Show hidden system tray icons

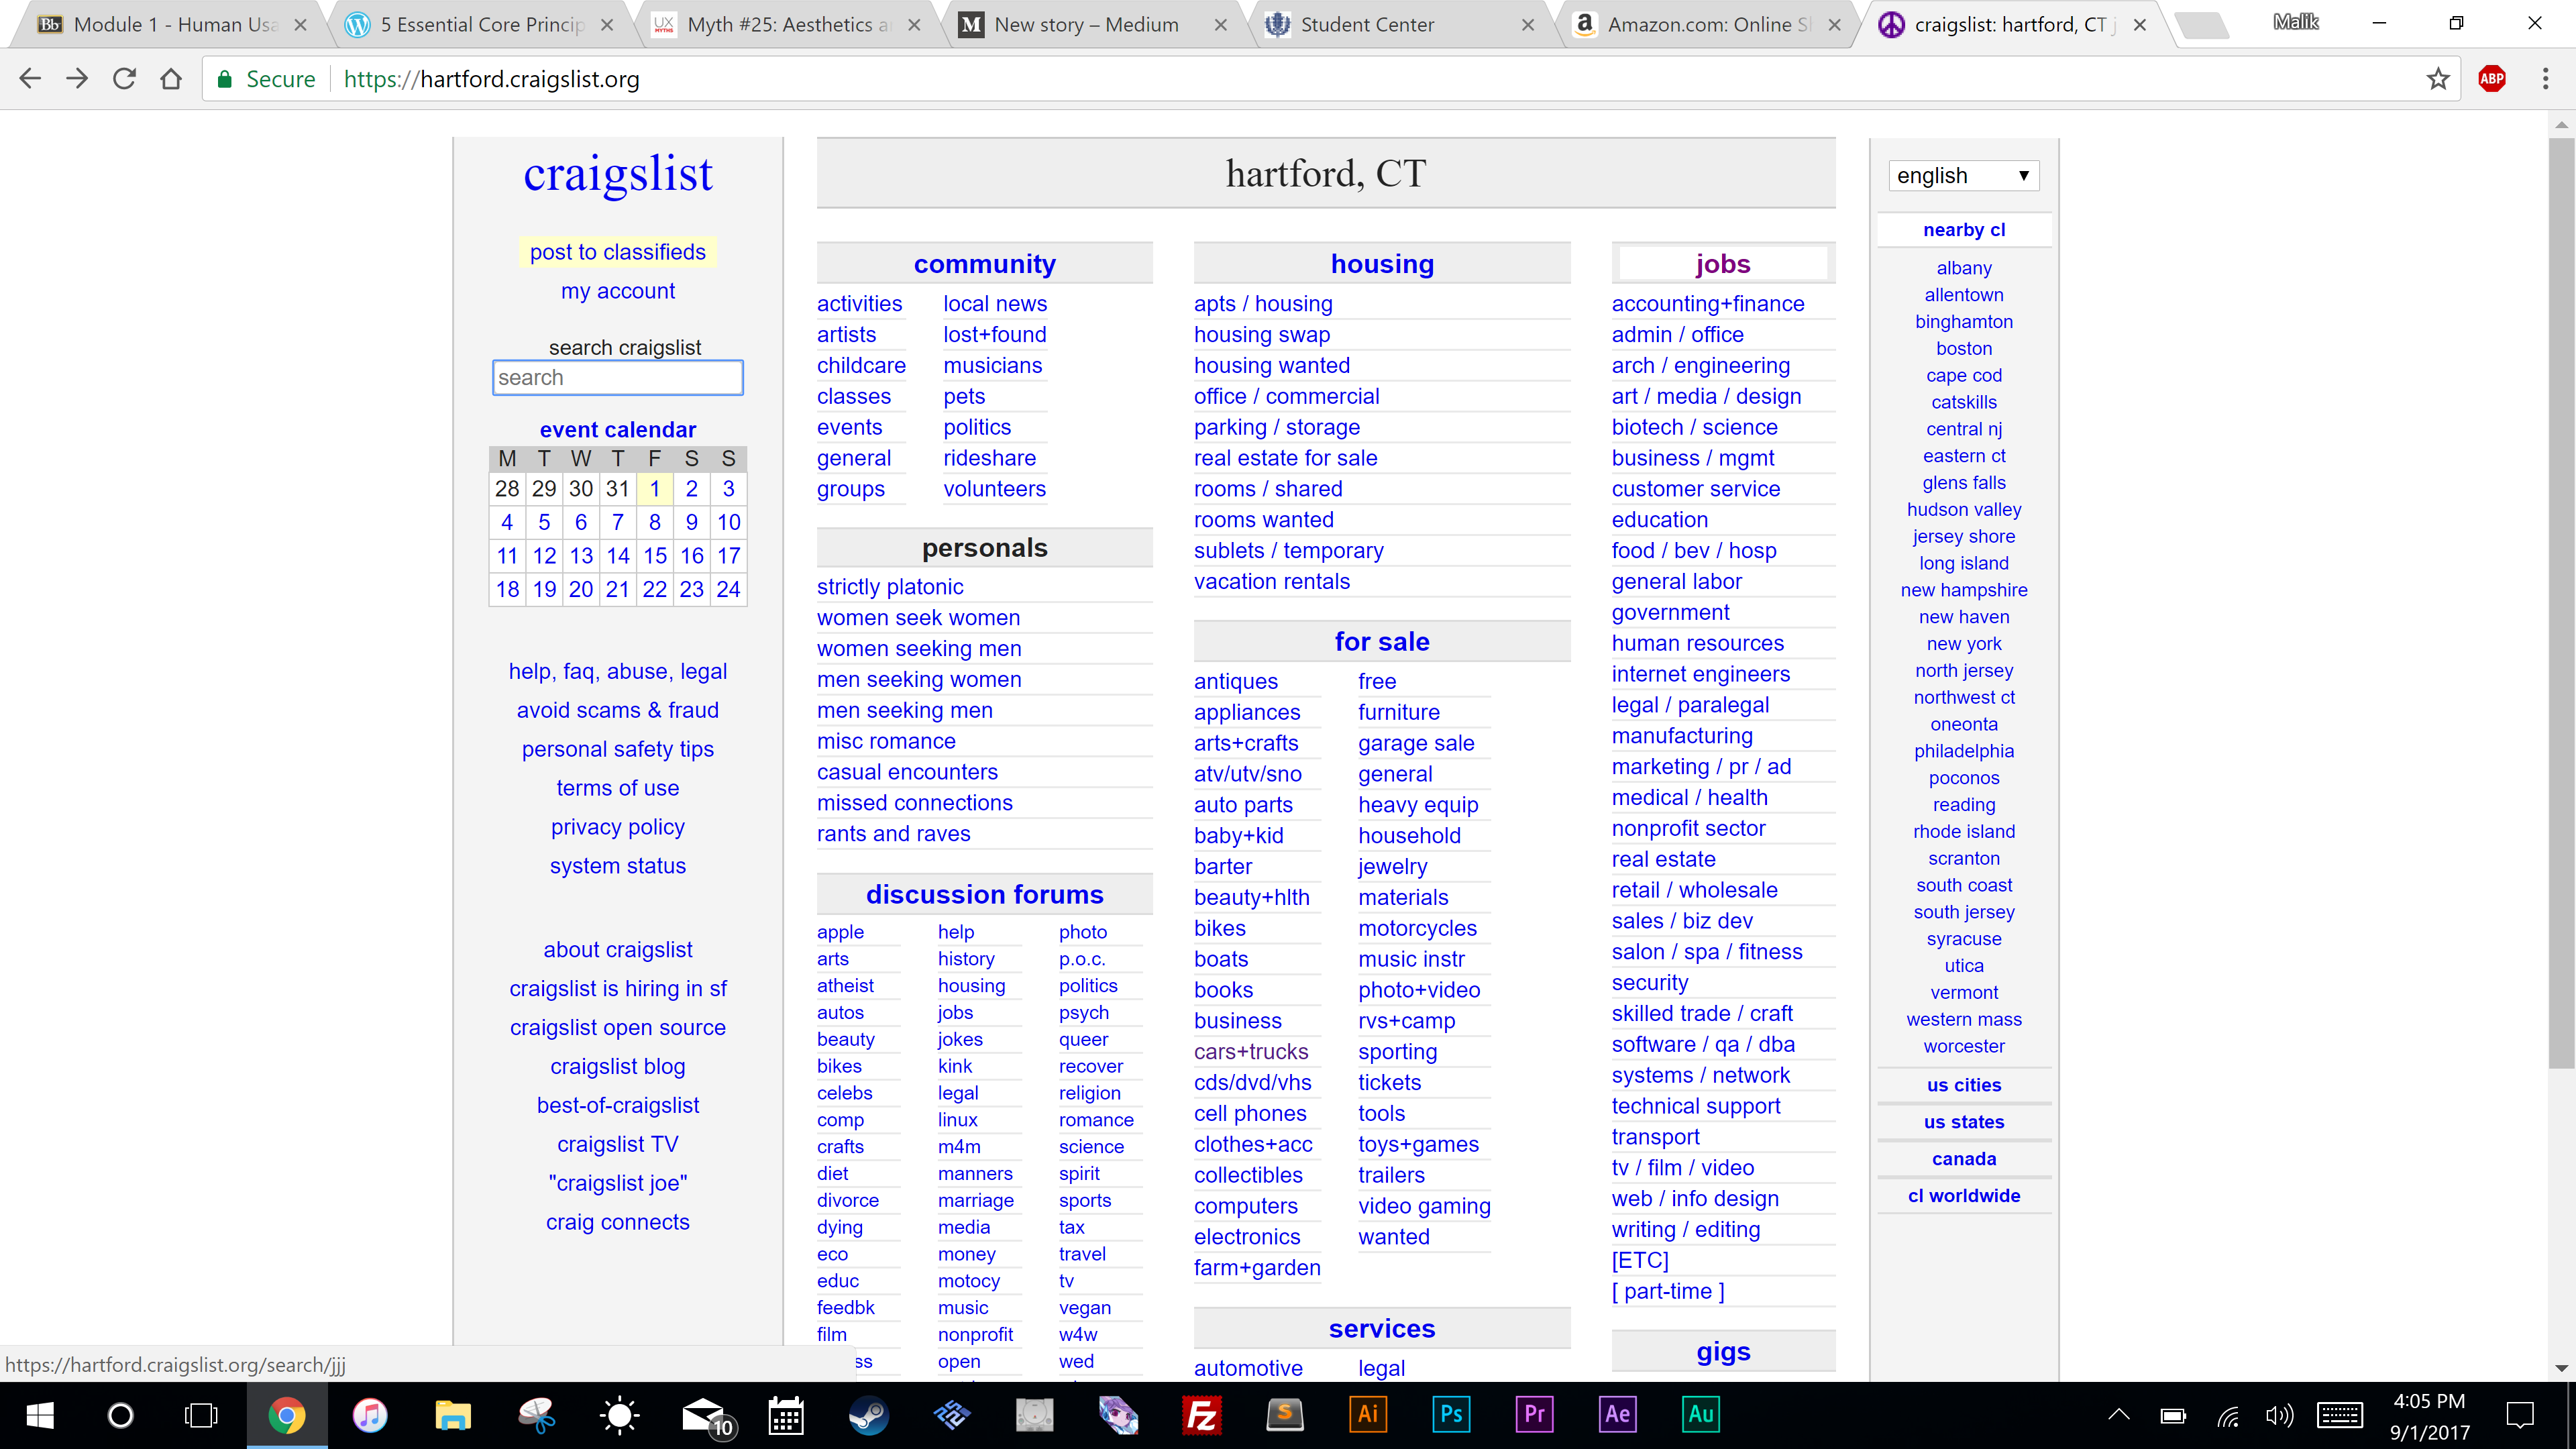2118,1414
